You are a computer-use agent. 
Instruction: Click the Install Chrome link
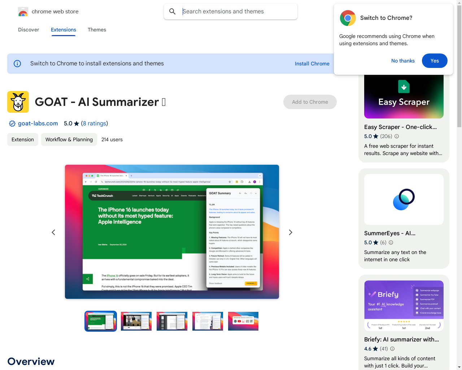(312, 64)
